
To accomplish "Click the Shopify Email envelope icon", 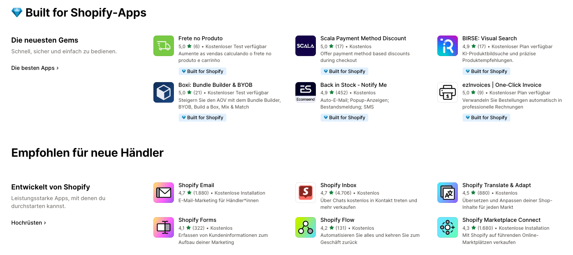I will pyautogui.click(x=164, y=193).
